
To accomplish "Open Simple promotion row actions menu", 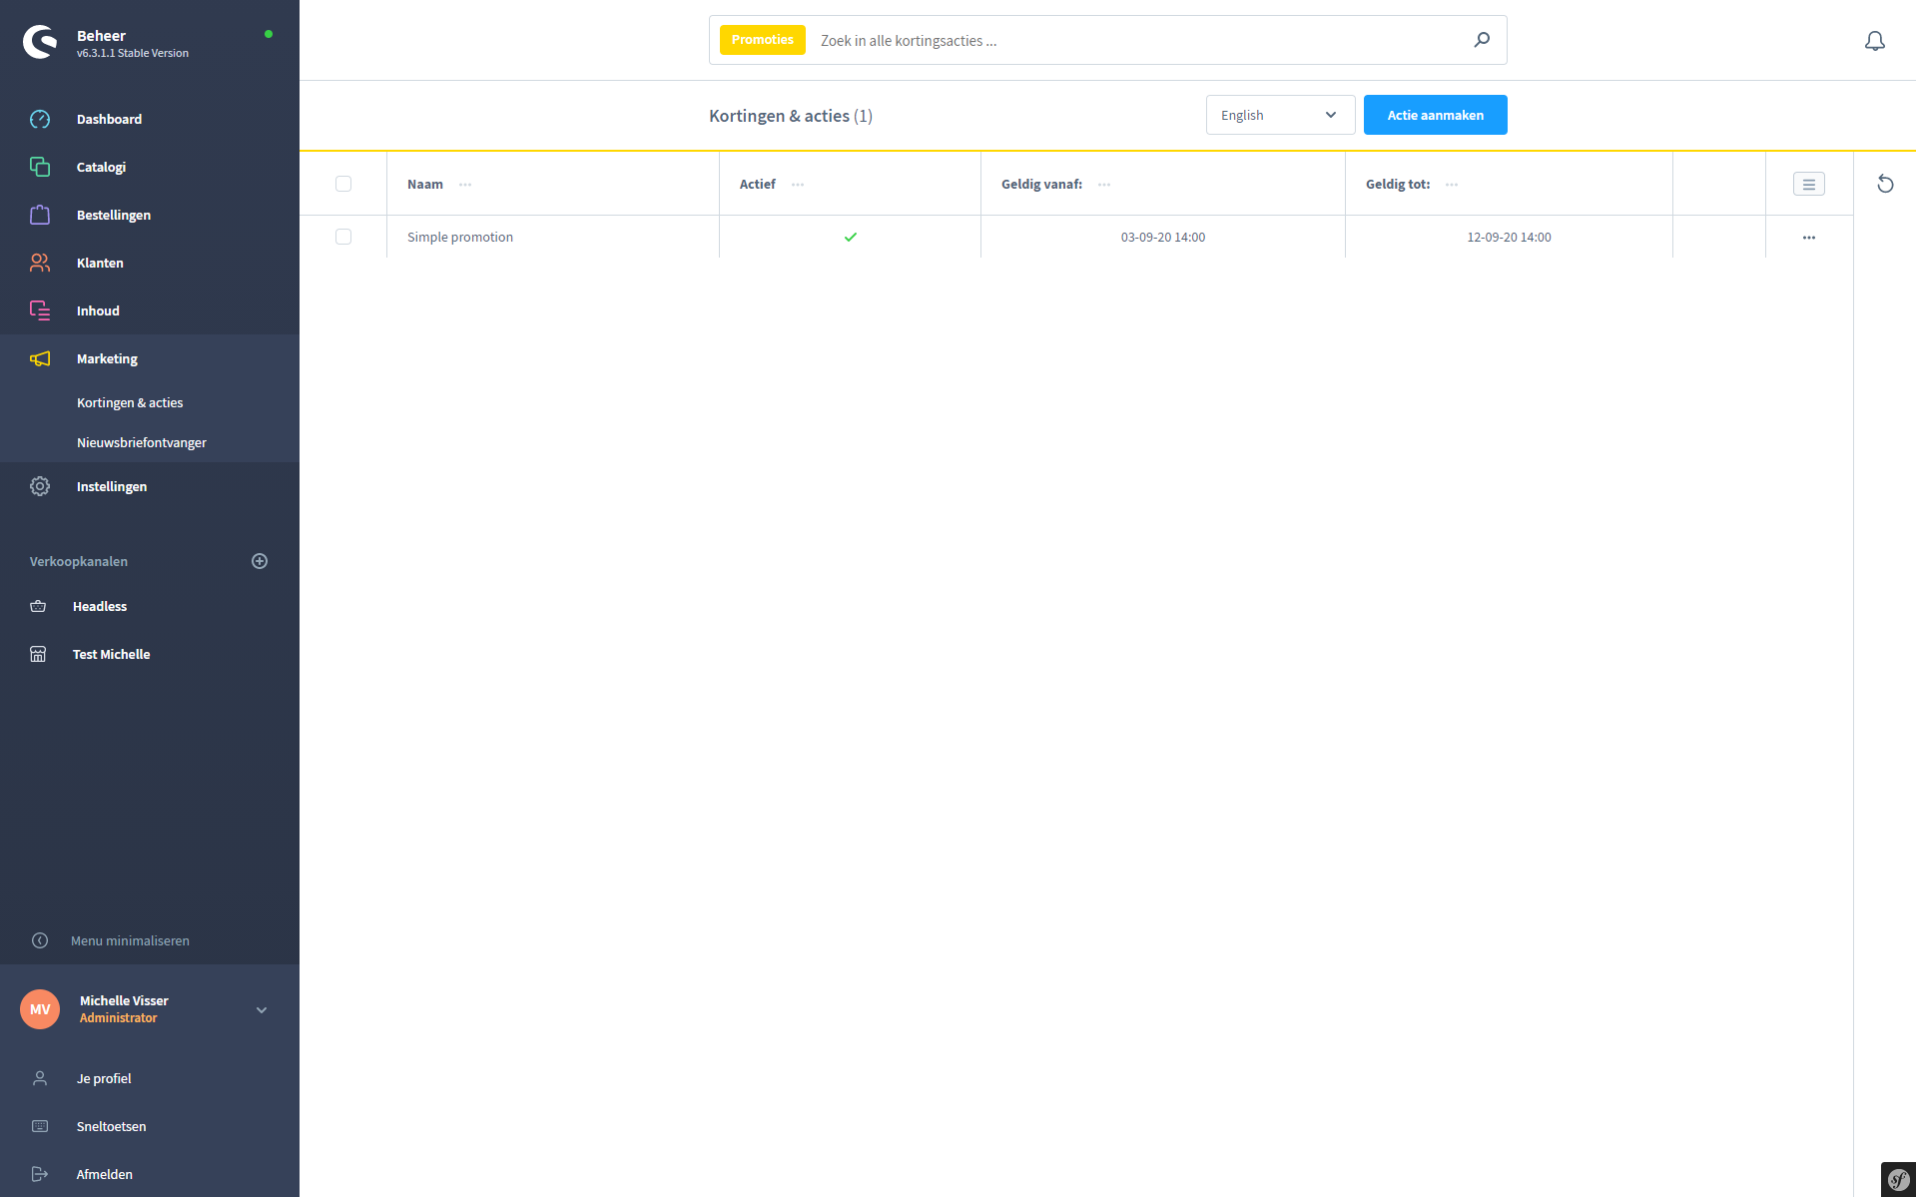I will tap(1808, 238).
